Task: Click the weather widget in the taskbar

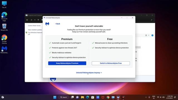Action: (3, 97)
